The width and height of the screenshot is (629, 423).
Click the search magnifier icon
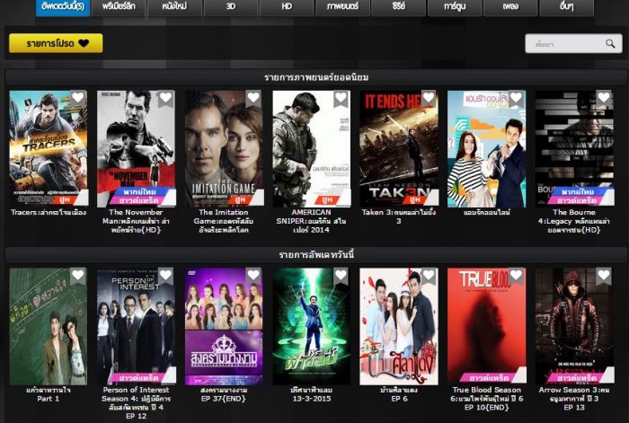(610, 44)
